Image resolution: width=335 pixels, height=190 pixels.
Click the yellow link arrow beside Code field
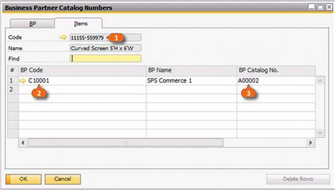pyautogui.click(x=63, y=38)
